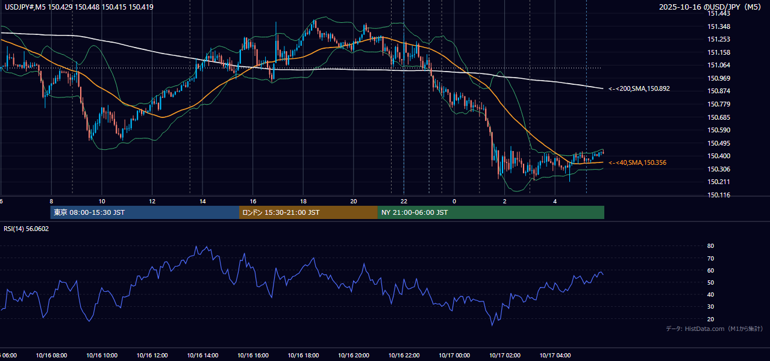This screenshot has height=361, width=770.
Task: Click price axis value 150.116
Action: tap(719, 195)
